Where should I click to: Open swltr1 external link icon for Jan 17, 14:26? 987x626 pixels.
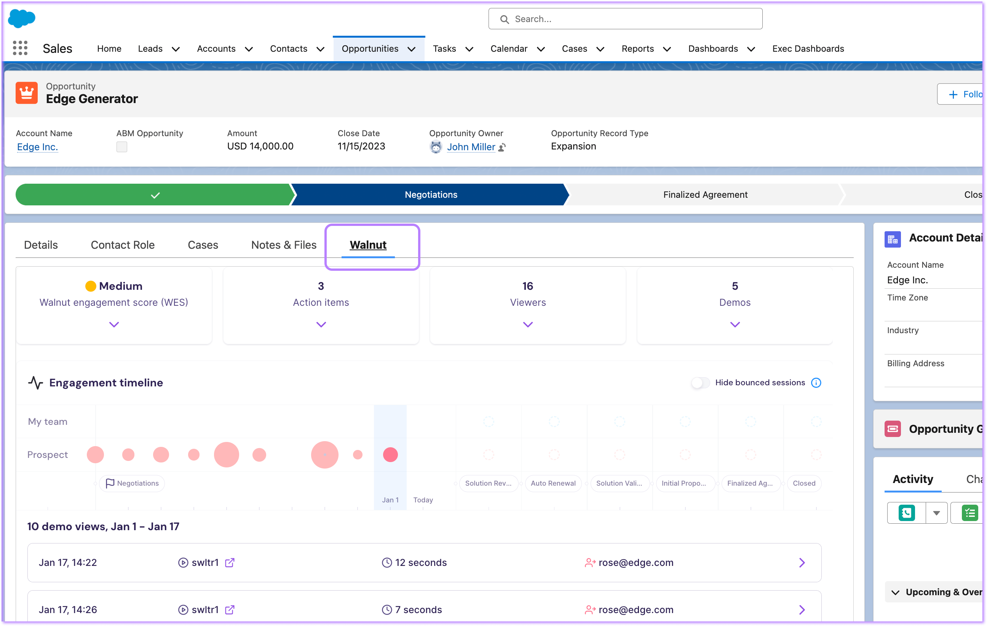coord(230,610)
